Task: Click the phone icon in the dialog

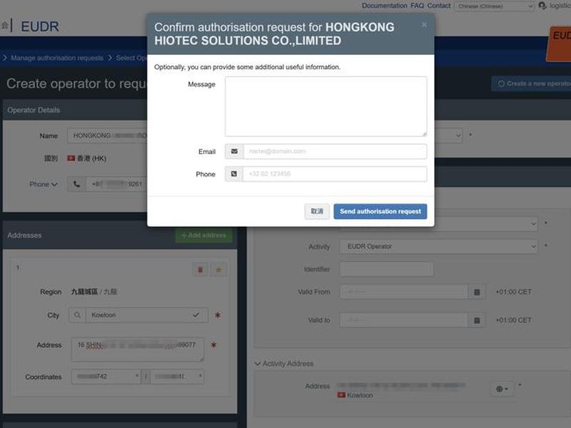Action: click(234, 174)
